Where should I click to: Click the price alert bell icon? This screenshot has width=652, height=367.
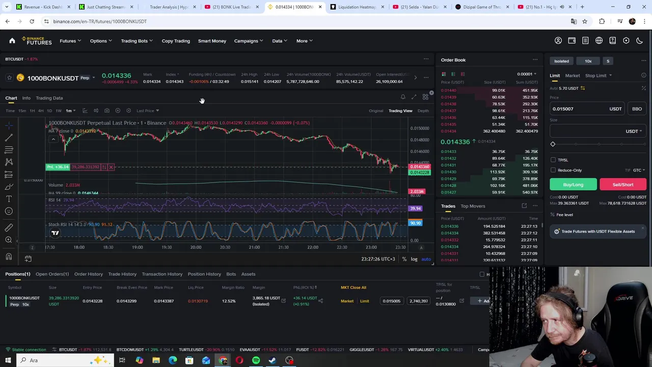click(403, 97)
